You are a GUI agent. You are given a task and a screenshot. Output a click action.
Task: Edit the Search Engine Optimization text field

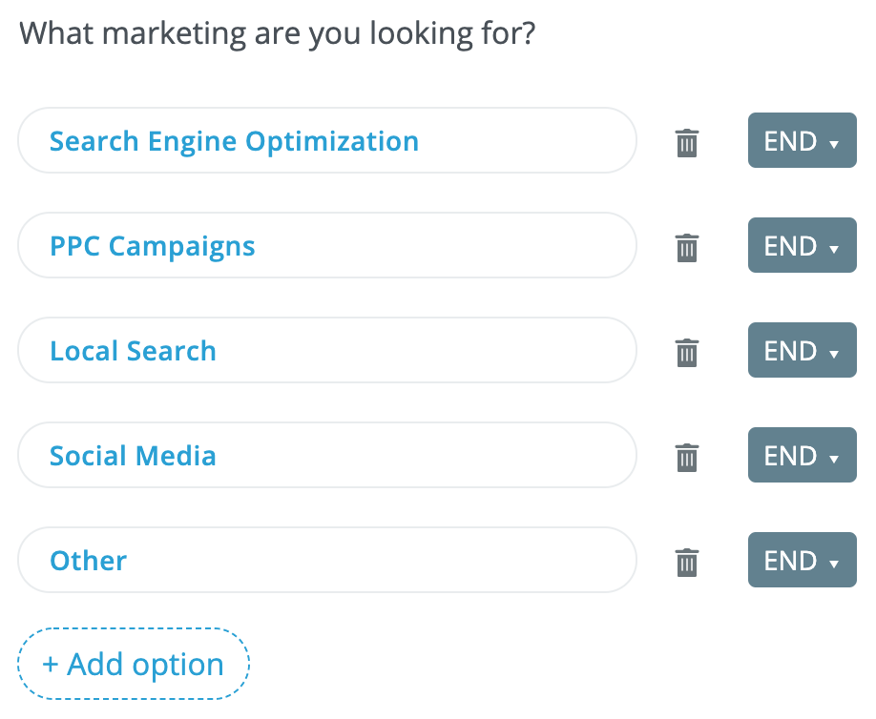[x=327, y=140]
